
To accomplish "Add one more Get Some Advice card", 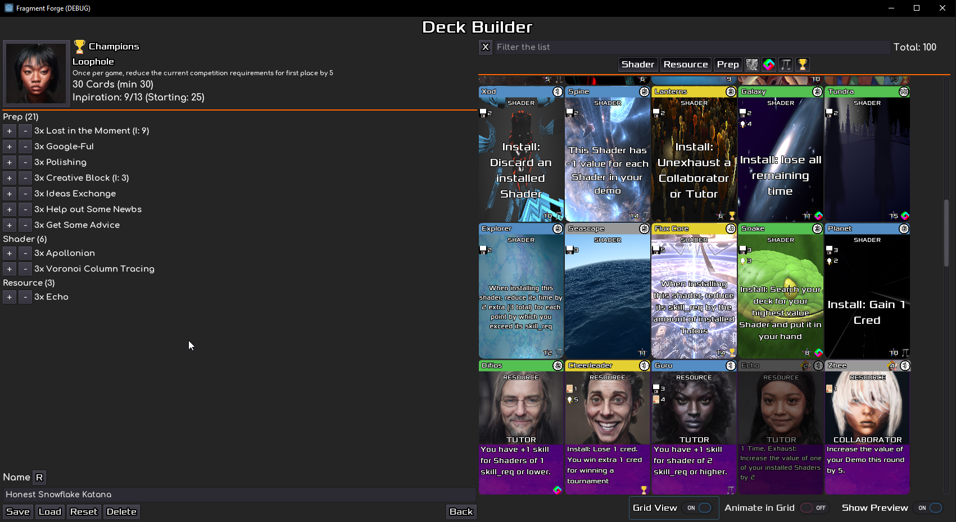I will point(10,225).
